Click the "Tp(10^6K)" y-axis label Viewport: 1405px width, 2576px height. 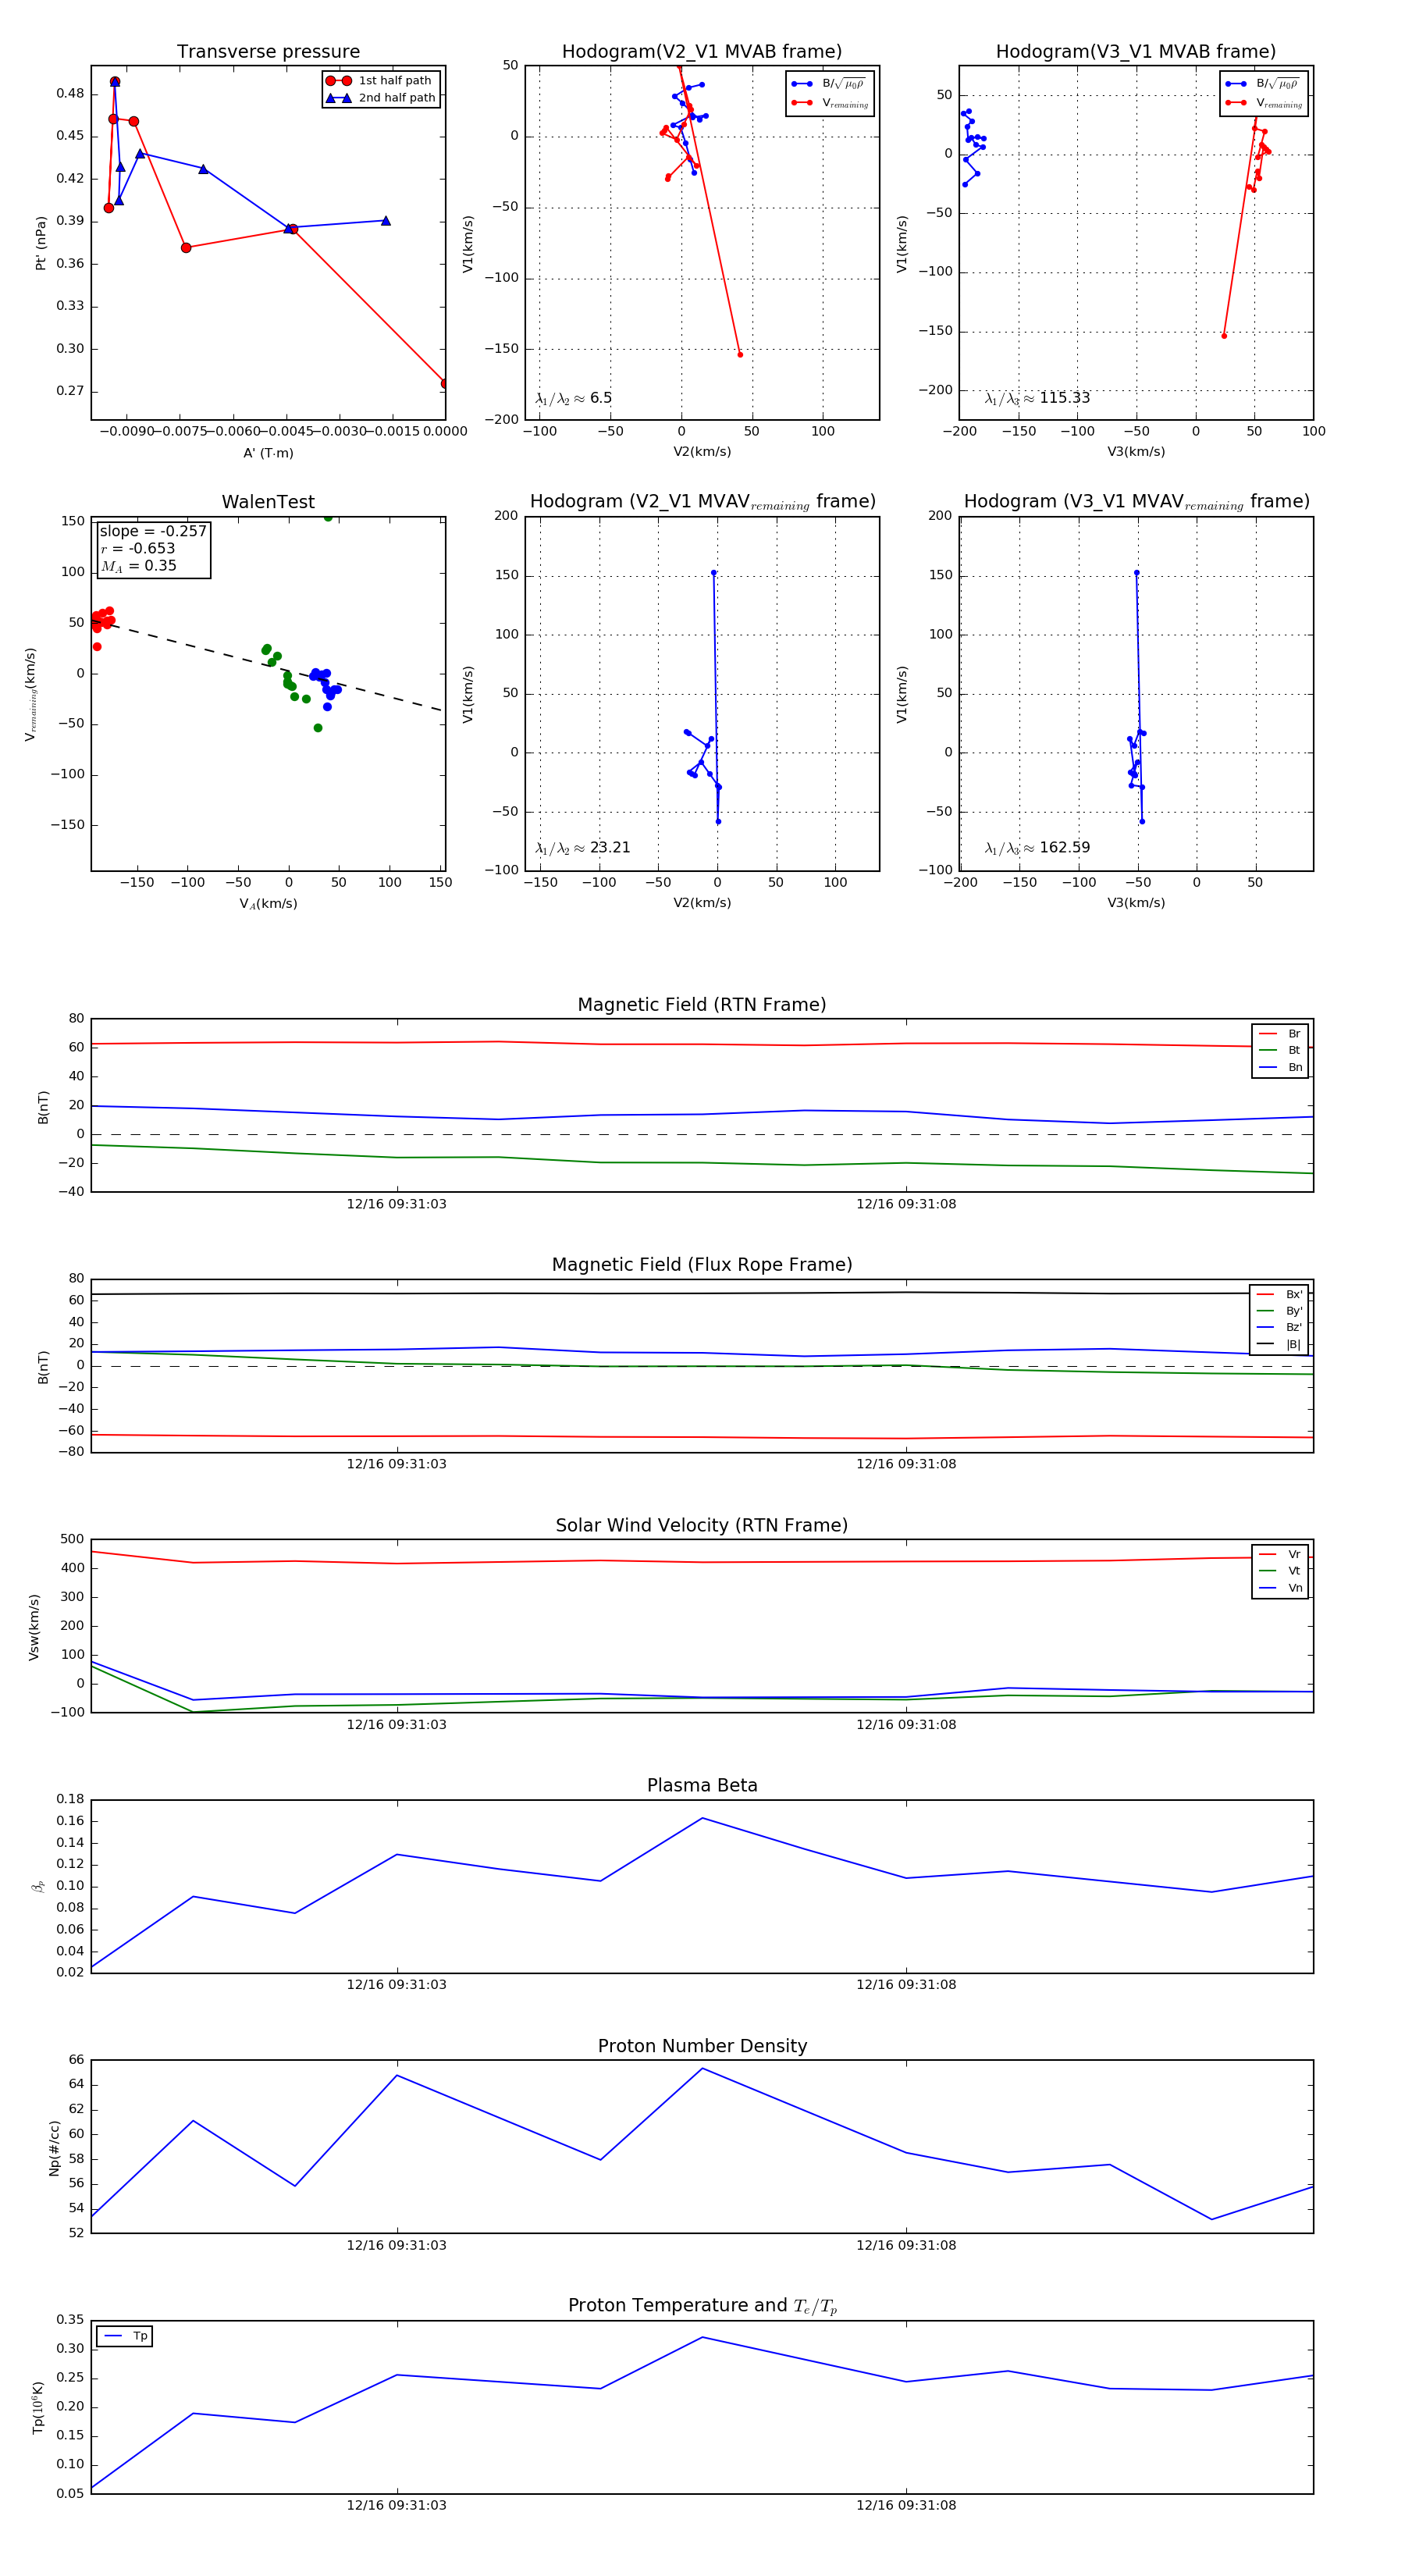point(38,2408)
